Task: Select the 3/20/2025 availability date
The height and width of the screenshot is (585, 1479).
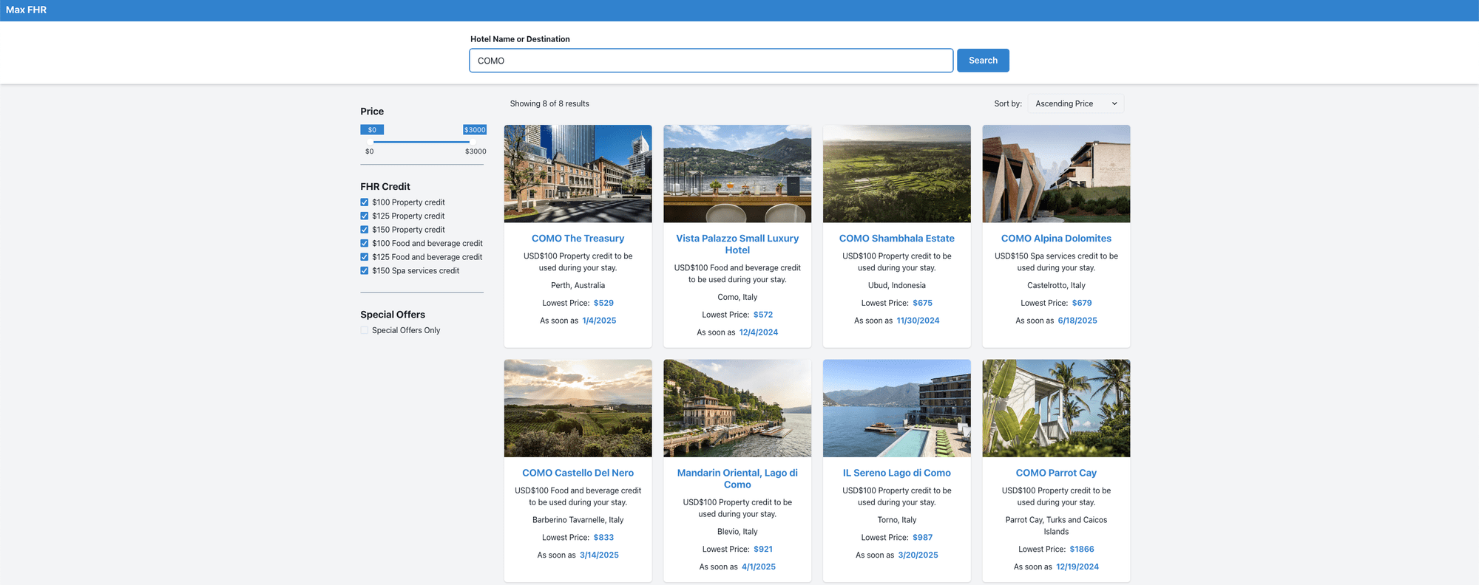Action: click(x=918, y=555)
